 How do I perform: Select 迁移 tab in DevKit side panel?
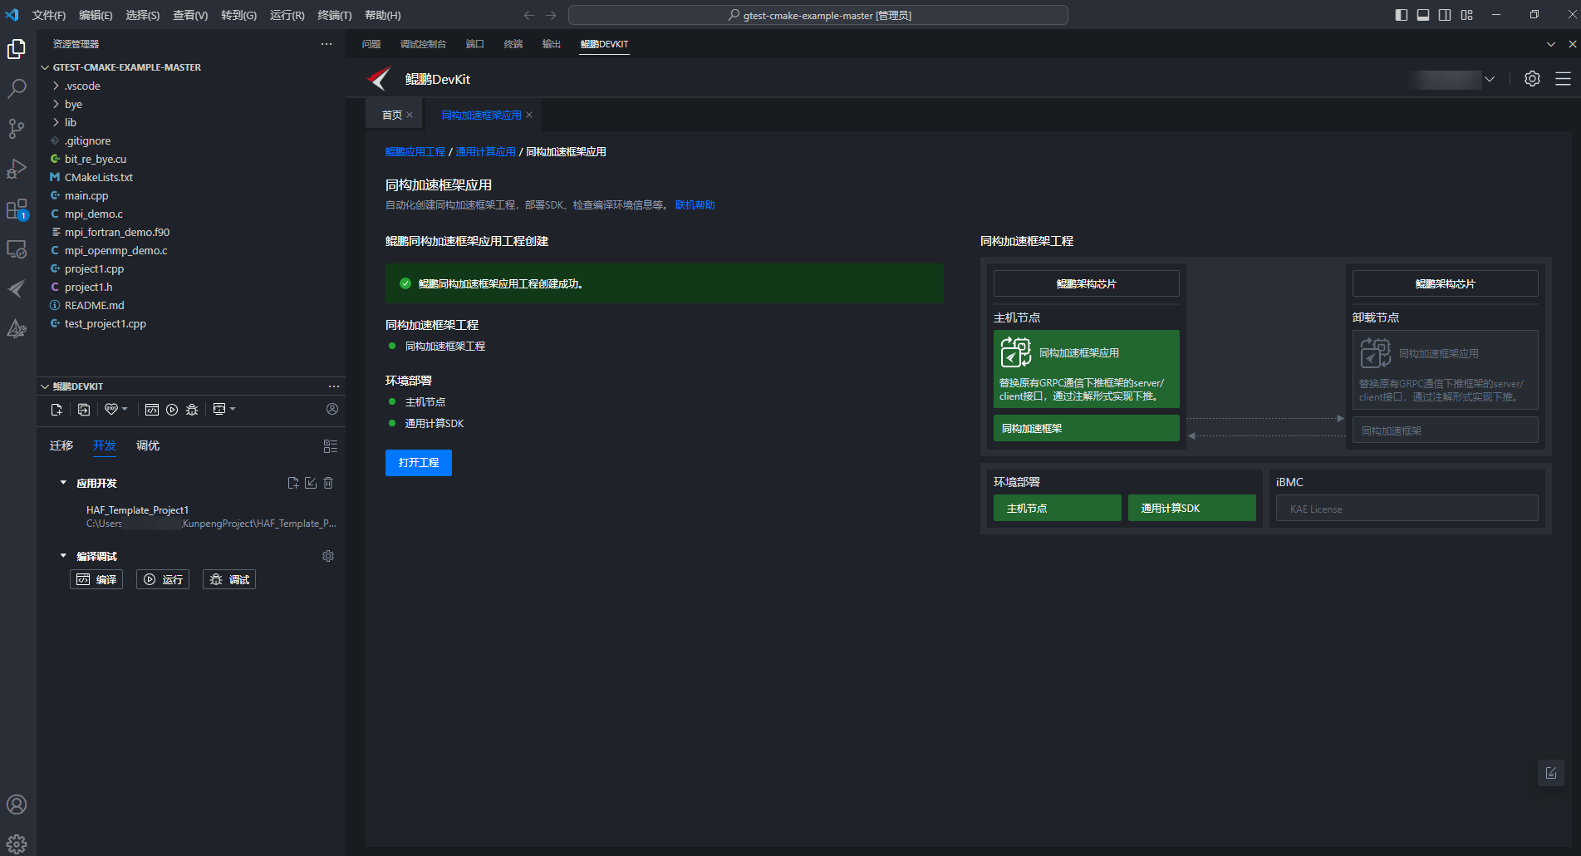(61, 446)
